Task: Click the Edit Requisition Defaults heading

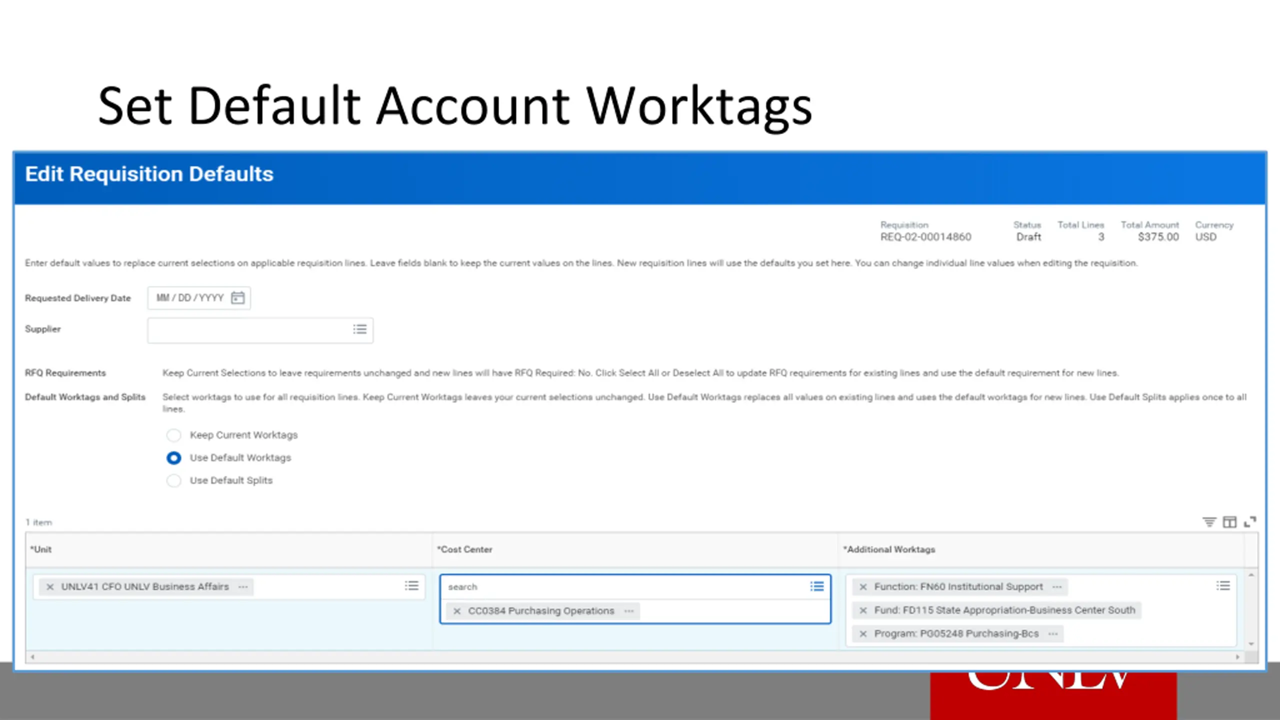Action: click(149, 174)
